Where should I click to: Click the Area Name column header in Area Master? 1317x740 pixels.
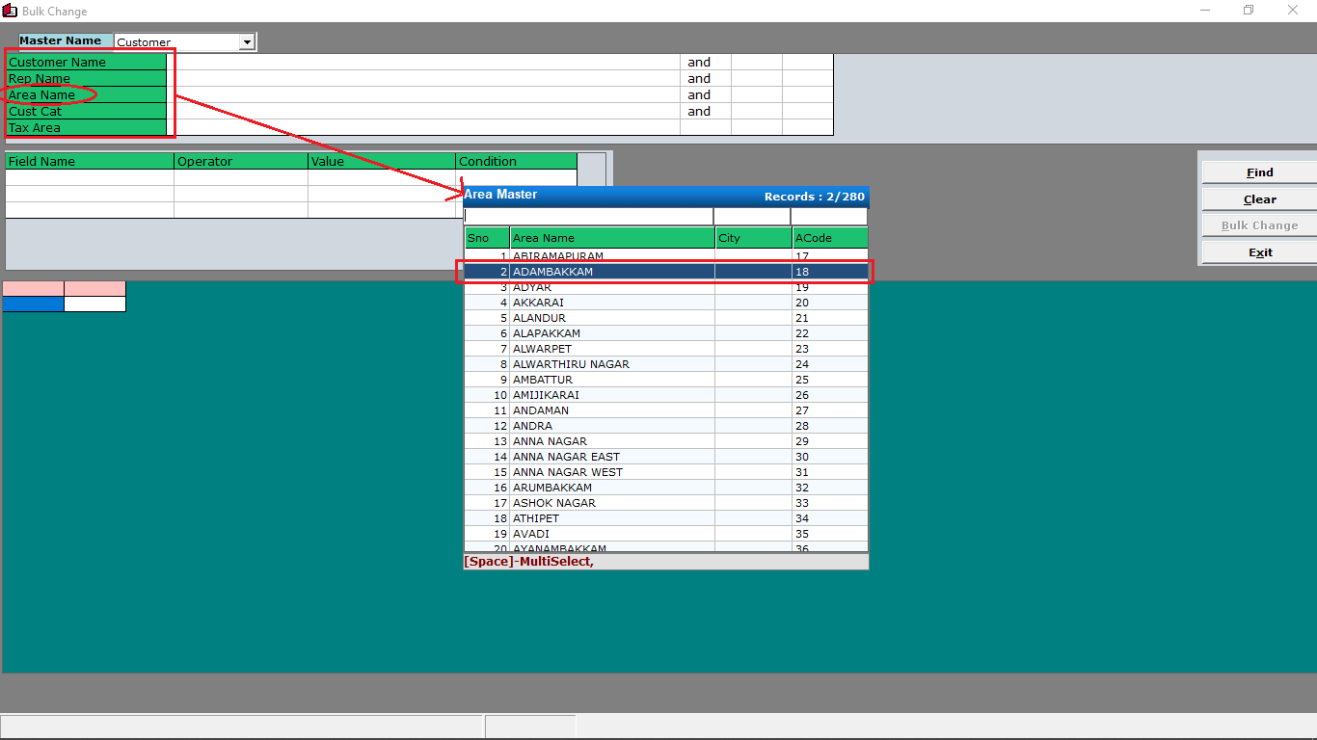612,238
